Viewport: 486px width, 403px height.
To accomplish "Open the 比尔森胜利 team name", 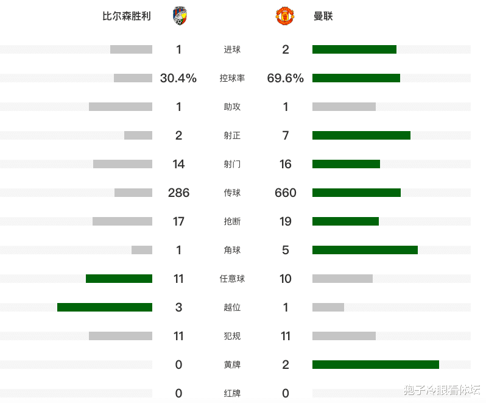I will click(127, 16).
